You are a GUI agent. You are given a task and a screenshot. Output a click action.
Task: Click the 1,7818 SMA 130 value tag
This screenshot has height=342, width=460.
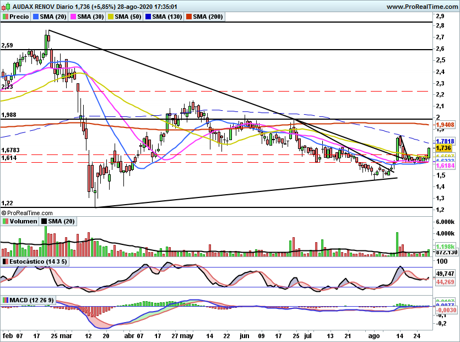(445, 141)
